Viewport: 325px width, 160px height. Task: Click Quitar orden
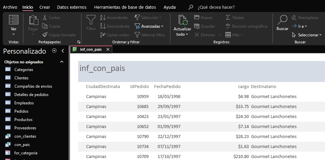pyautogui.click(x=115, y=35)
